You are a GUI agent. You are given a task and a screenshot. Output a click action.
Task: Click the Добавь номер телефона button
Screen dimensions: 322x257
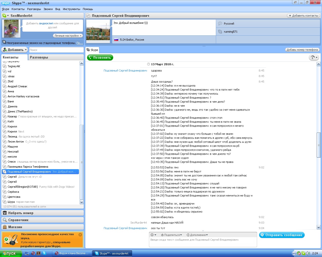coord(302,50)
